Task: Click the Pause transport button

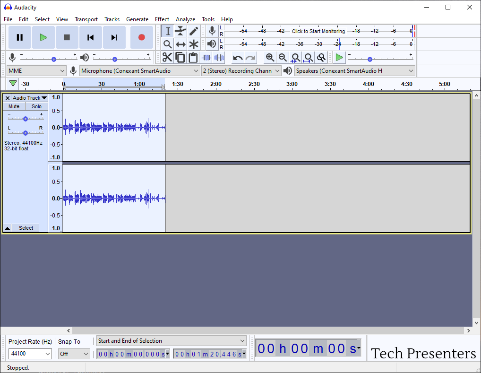Action: coord(20,37)
